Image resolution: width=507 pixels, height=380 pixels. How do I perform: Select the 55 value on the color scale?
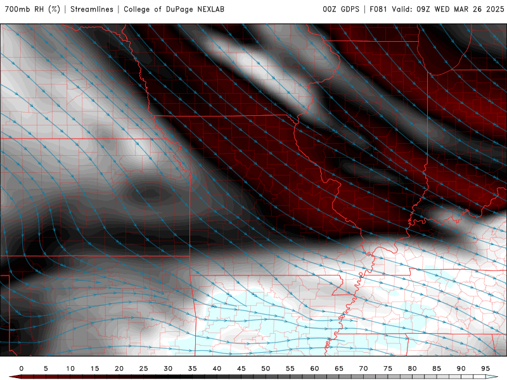click(x=290, y=369)
